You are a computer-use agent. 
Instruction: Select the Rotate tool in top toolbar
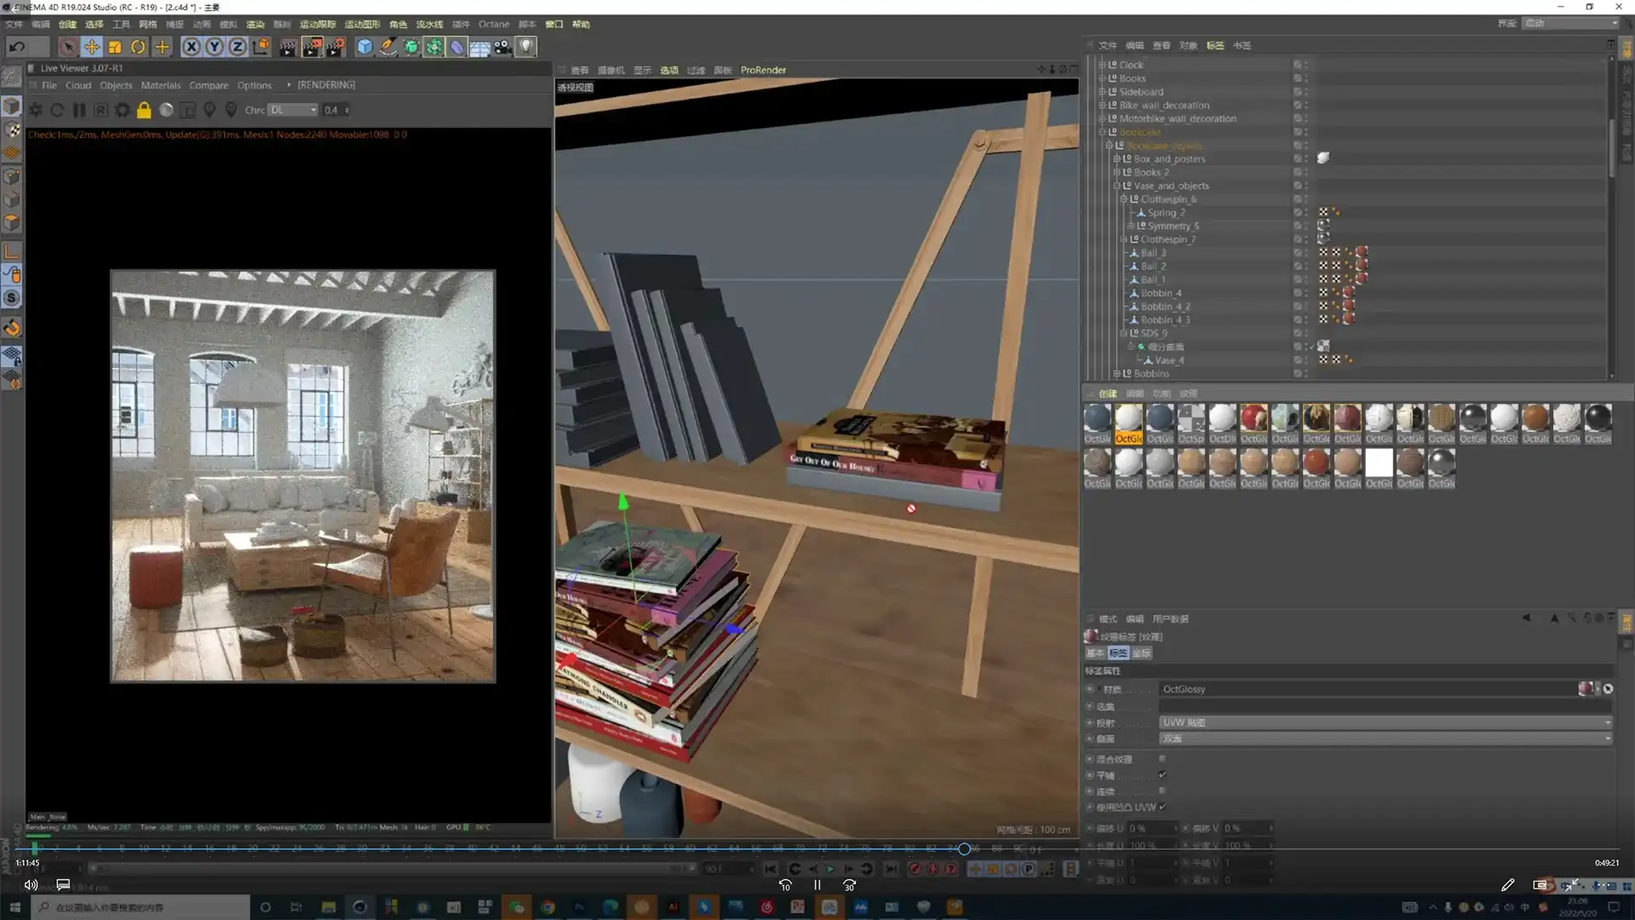click(138, 47)
